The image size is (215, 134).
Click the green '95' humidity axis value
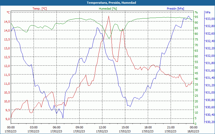(x=196, y=17)
